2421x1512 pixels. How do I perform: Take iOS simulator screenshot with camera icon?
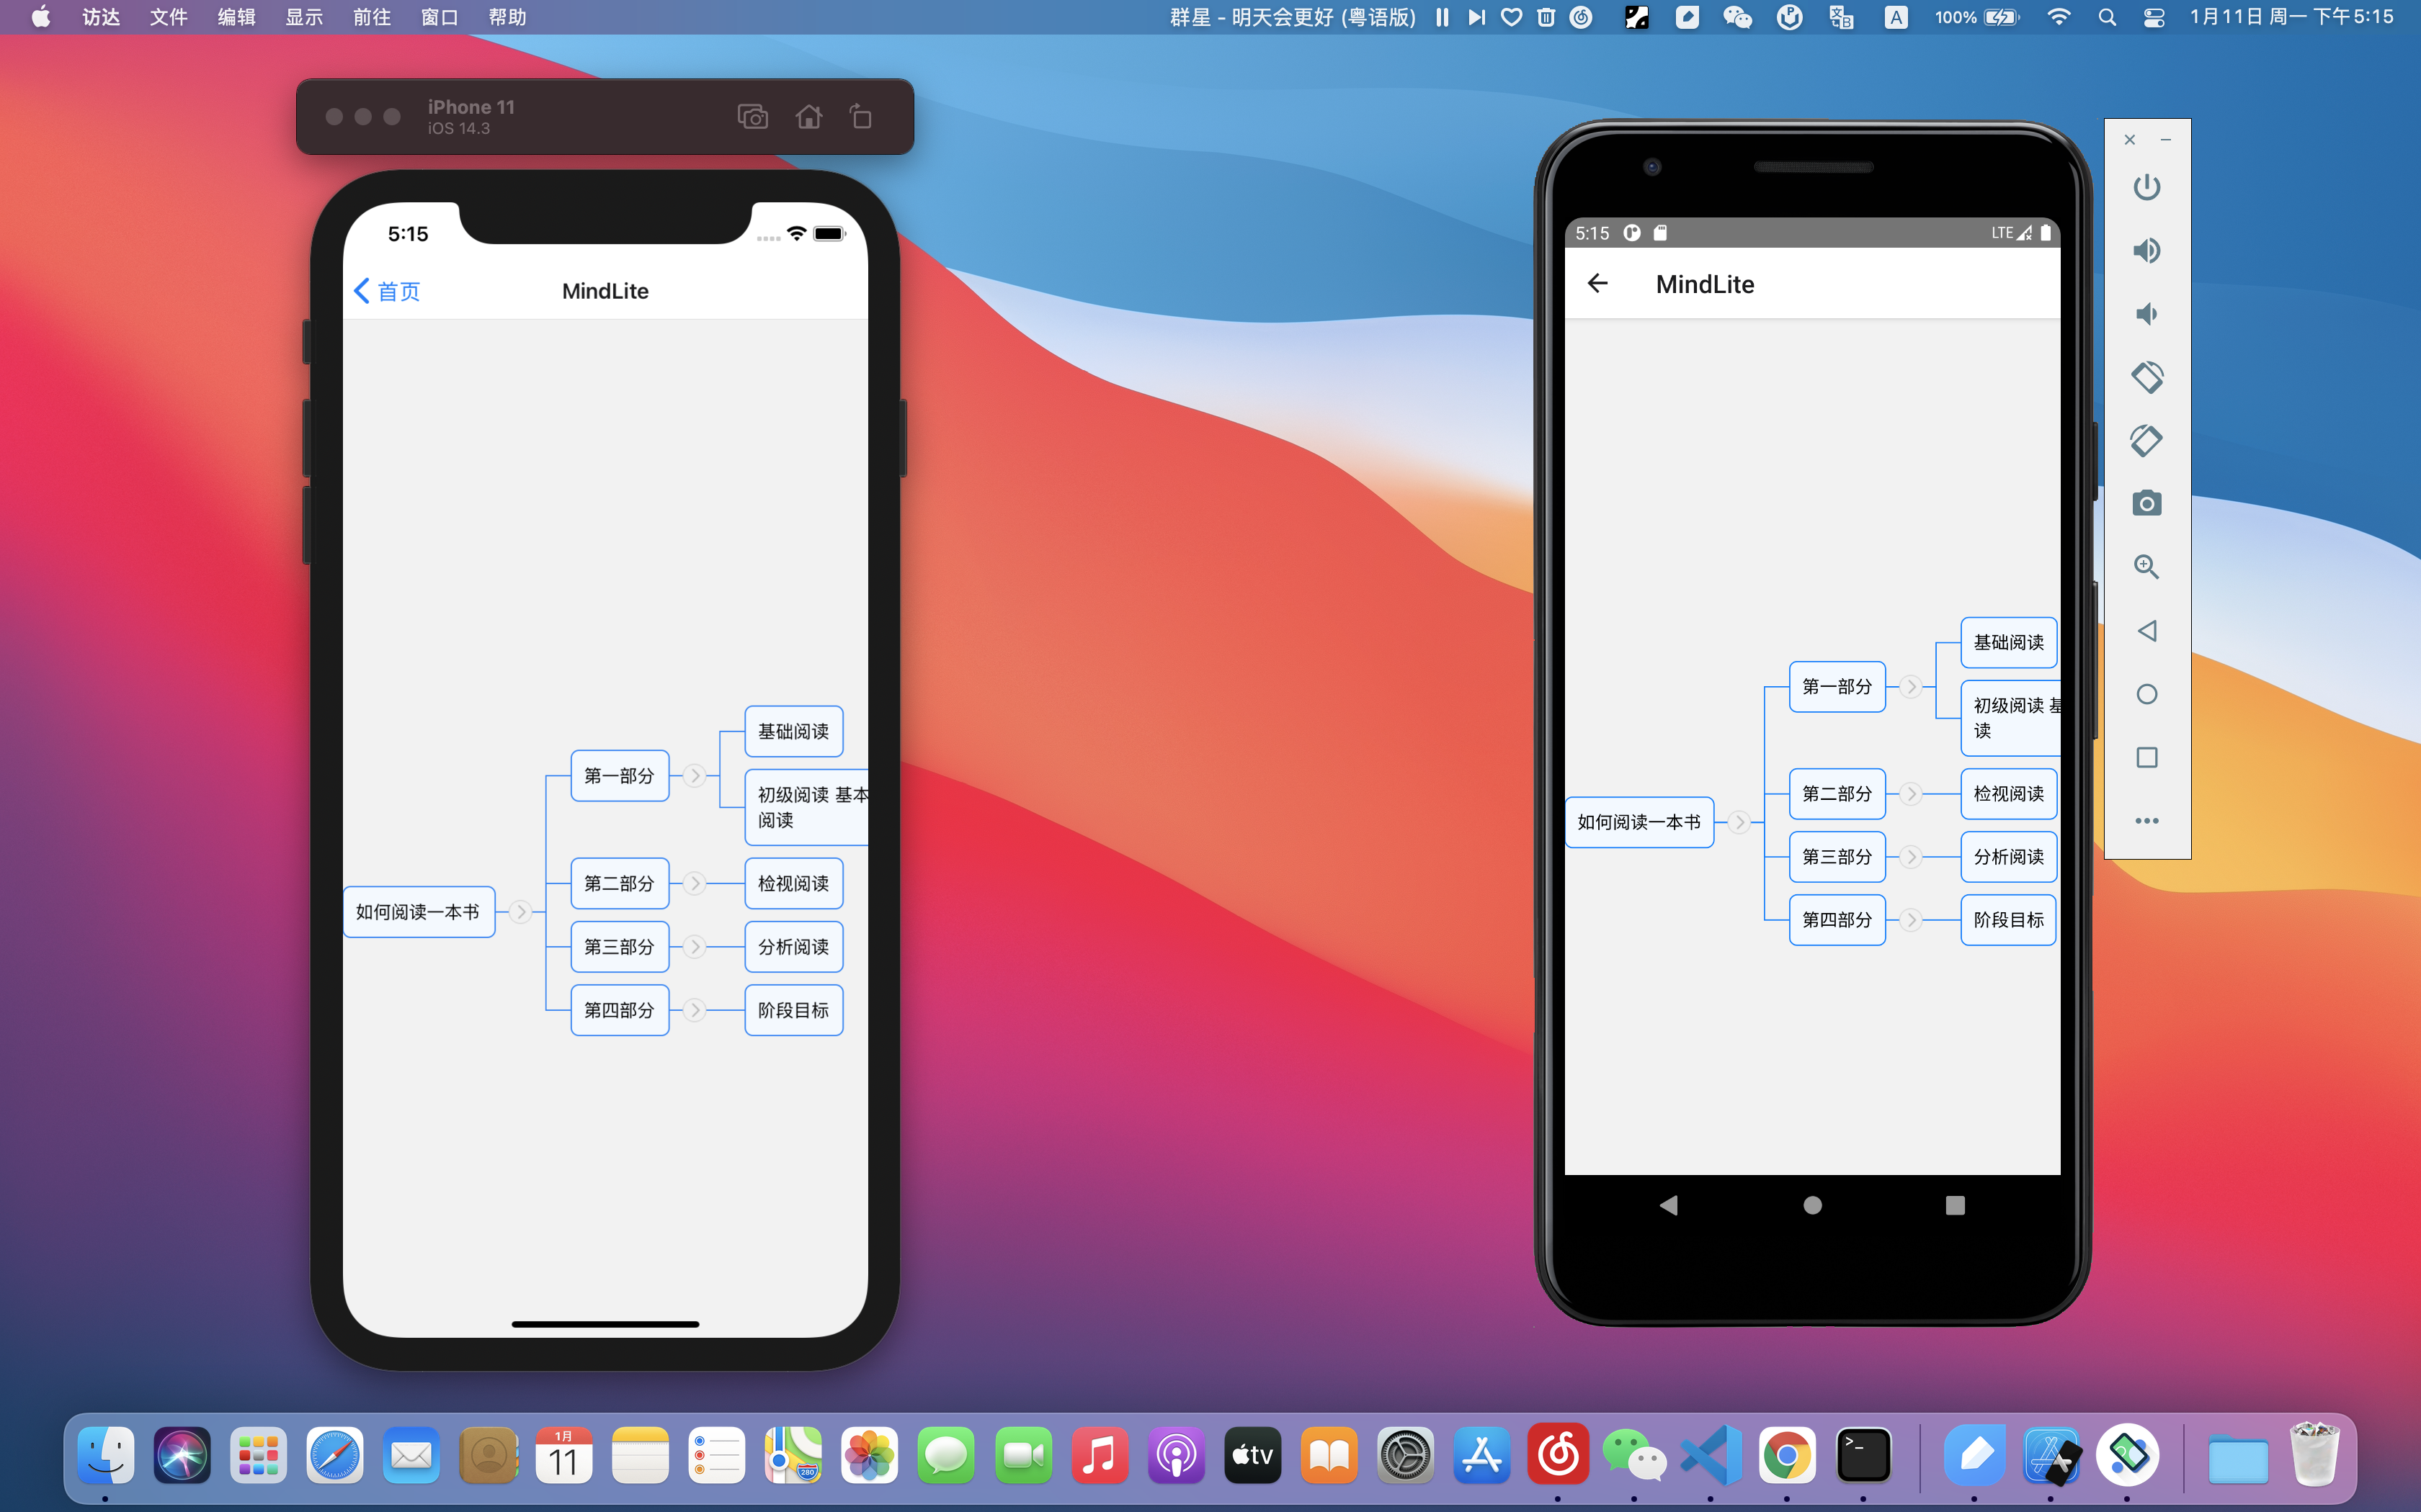(752, 117)
